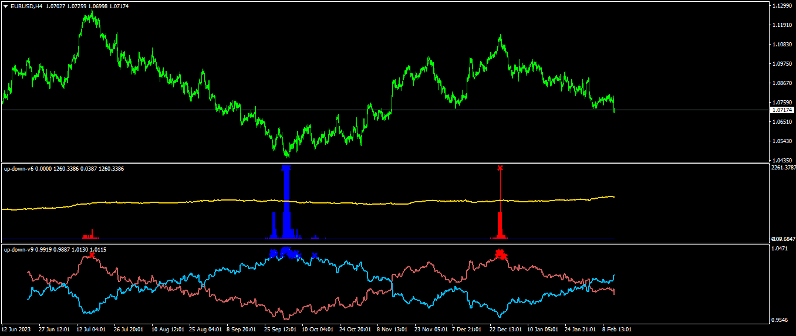Click the 22 Dec 13:01 time axis label
The width and height of the screenshot is (796, 336).
505,330
